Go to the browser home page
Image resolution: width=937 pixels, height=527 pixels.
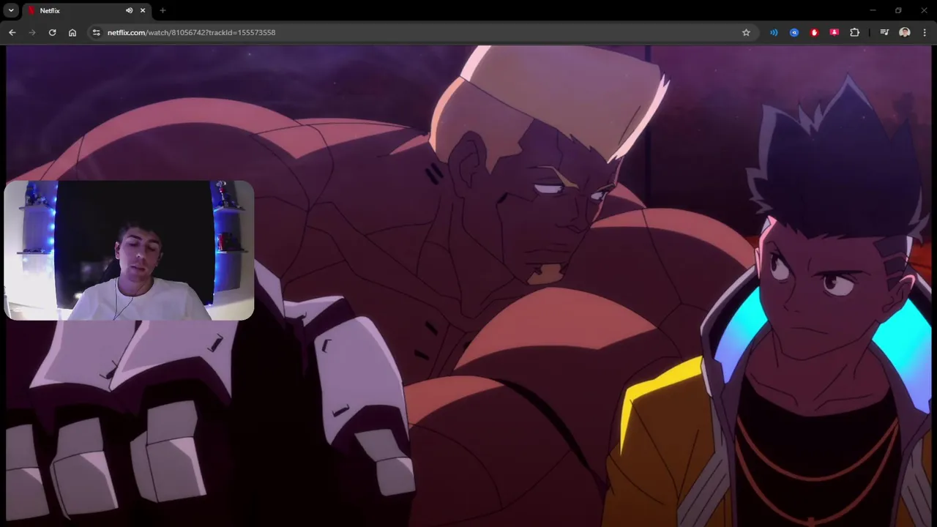pyautogui.click(x=72, y=32)
